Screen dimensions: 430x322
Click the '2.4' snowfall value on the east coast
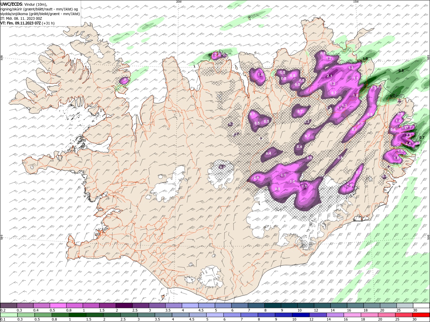click(408, 144)
